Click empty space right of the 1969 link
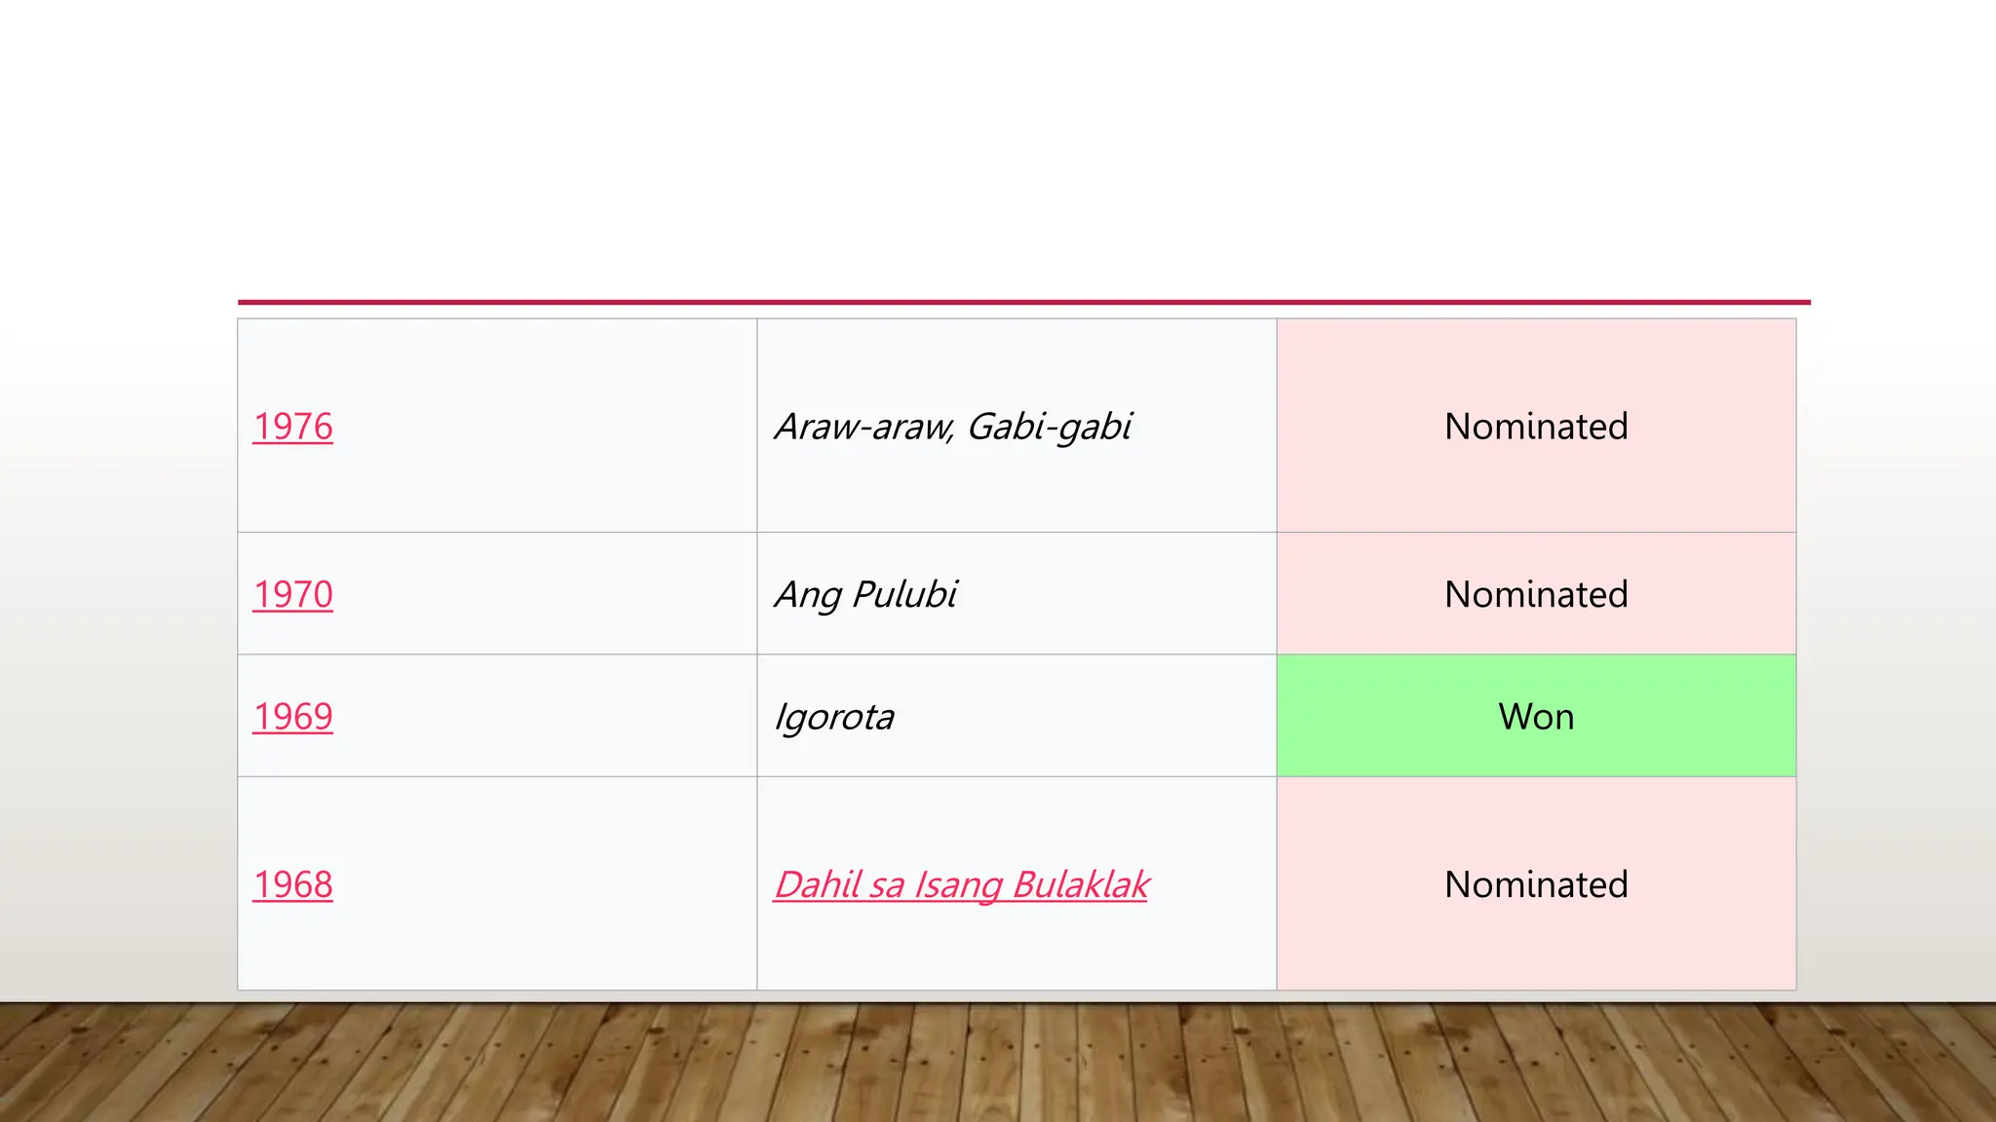The height and width of the screenshot is (1122, 1996). pyautogui.click(x=546, y=717)
